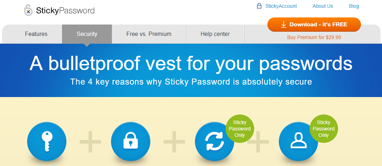Click the green badge above the sync icon

click(240, 129)
